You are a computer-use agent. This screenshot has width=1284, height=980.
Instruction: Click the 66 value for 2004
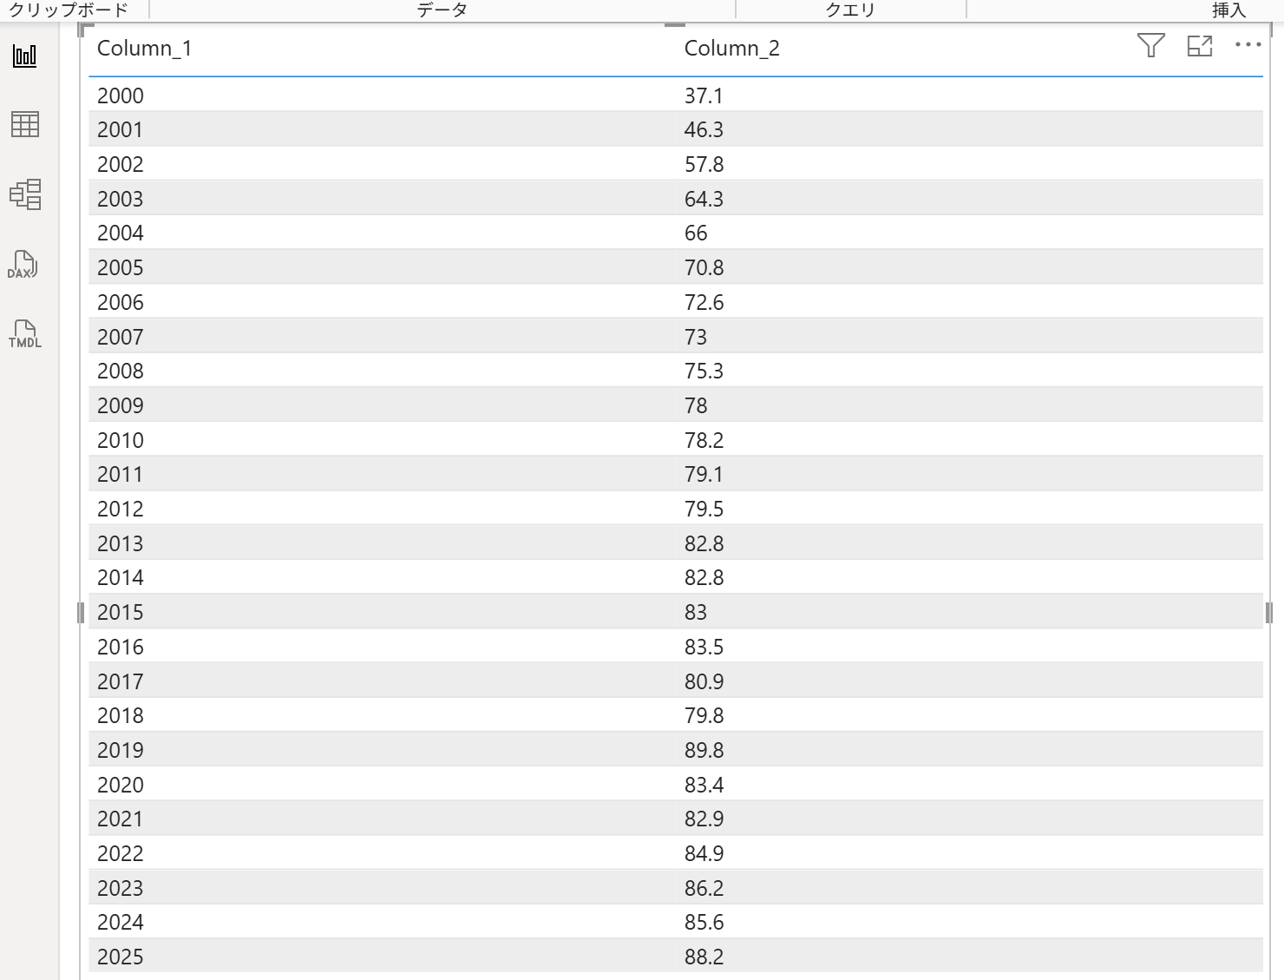click(x=696, y=233)
